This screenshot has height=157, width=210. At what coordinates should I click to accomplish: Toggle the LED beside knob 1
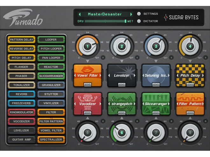pyautogui.click(x=103, y=57)
